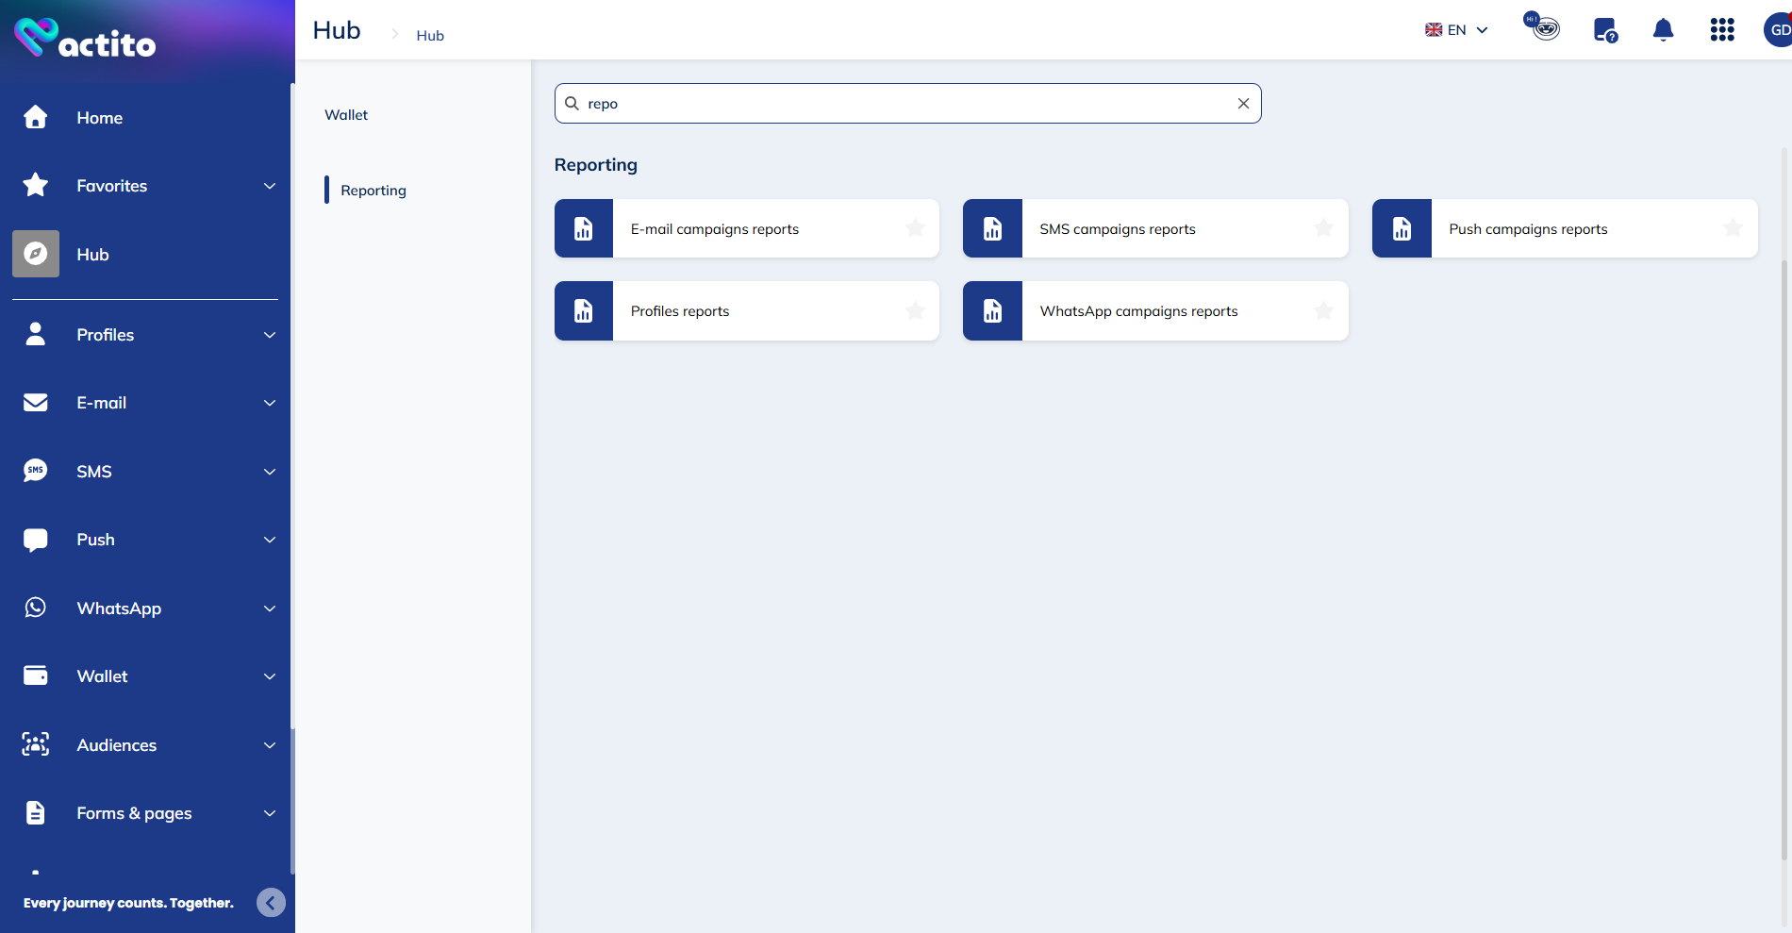Select the Wallet category in Hub panel
Image resolution: width=1792 pixels, height=933 pixels.
(346, 115)
